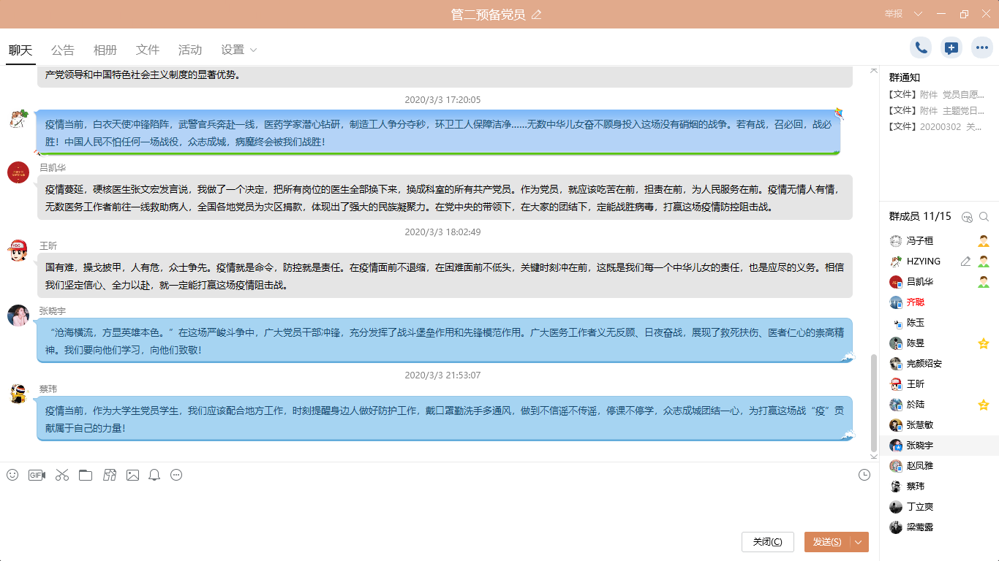The height and width of the screenshot is (561, 999).
Task: Start a group voice call with phone icon
Action: [921, 48]
